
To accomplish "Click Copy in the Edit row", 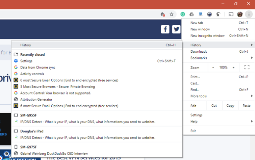I will (230, 106).
